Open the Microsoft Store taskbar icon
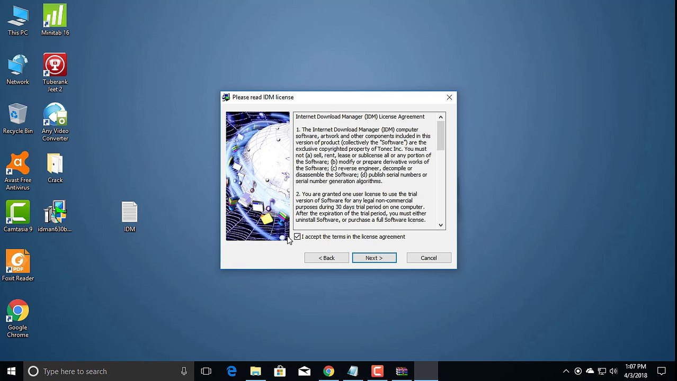The image size is (677, 381). pyautogui.click(x=280, y=371)
